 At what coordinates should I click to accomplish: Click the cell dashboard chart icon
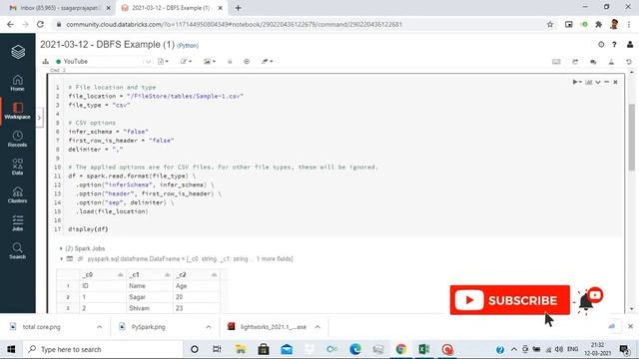(588, 82)
